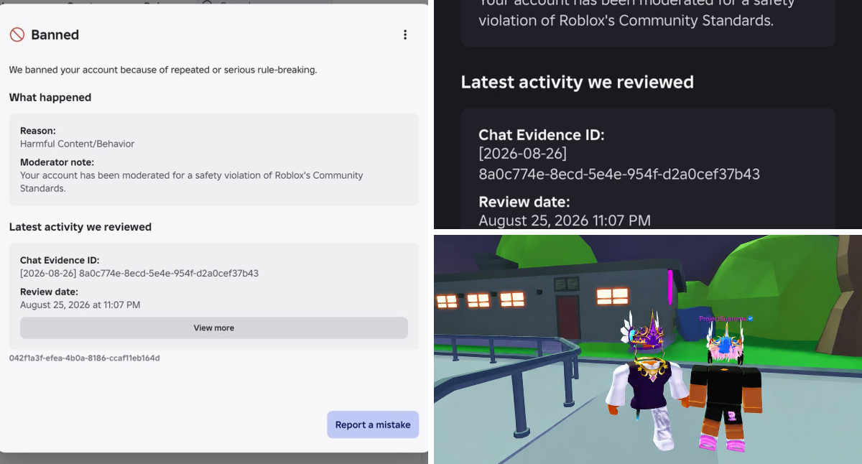
Task: Select the "Harmful Content/Behavior" reason text
Action: 78,144
